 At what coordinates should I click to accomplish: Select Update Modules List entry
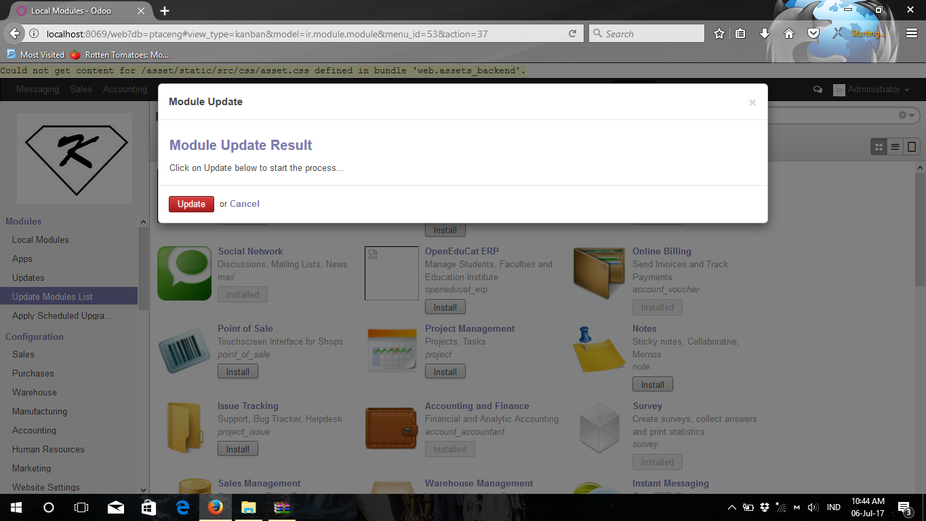pyautogui.click(x=68, y=296)
